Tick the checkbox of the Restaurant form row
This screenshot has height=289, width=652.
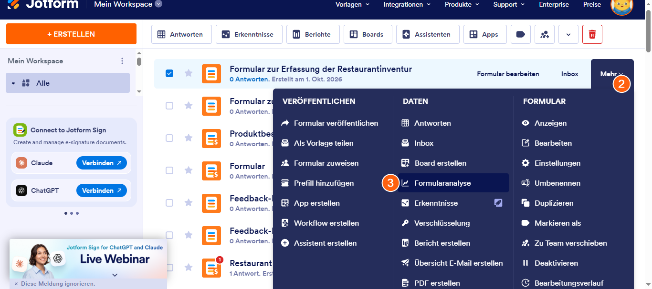(x=169, y=268)
